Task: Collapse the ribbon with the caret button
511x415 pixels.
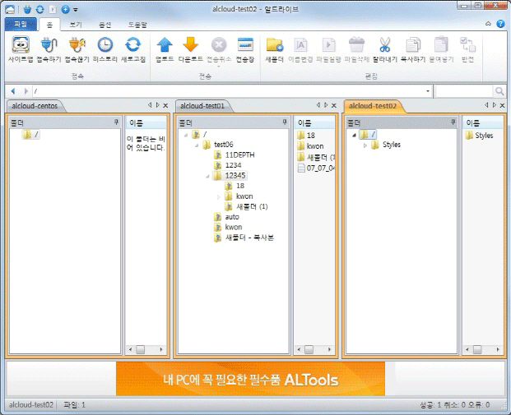Action: [x=488, y=24]
